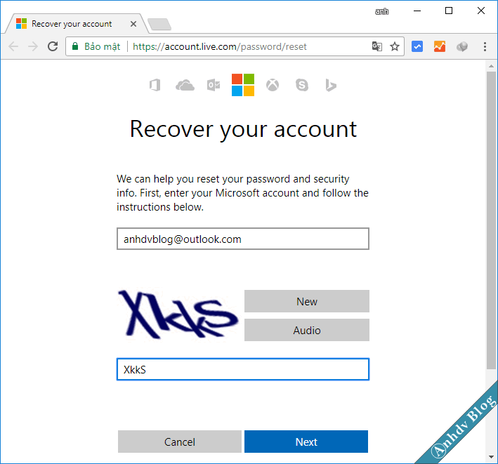Click the Office icon in the header
The height and width of the screenshot is (464, 498).
(x=155, y=85)
